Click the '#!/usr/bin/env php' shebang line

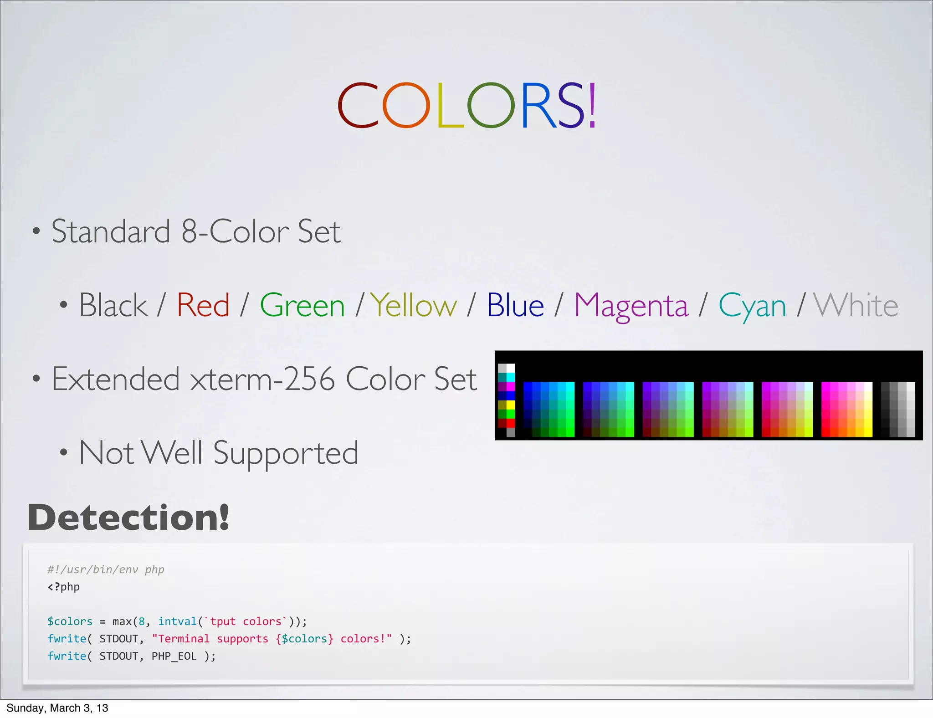106,569
